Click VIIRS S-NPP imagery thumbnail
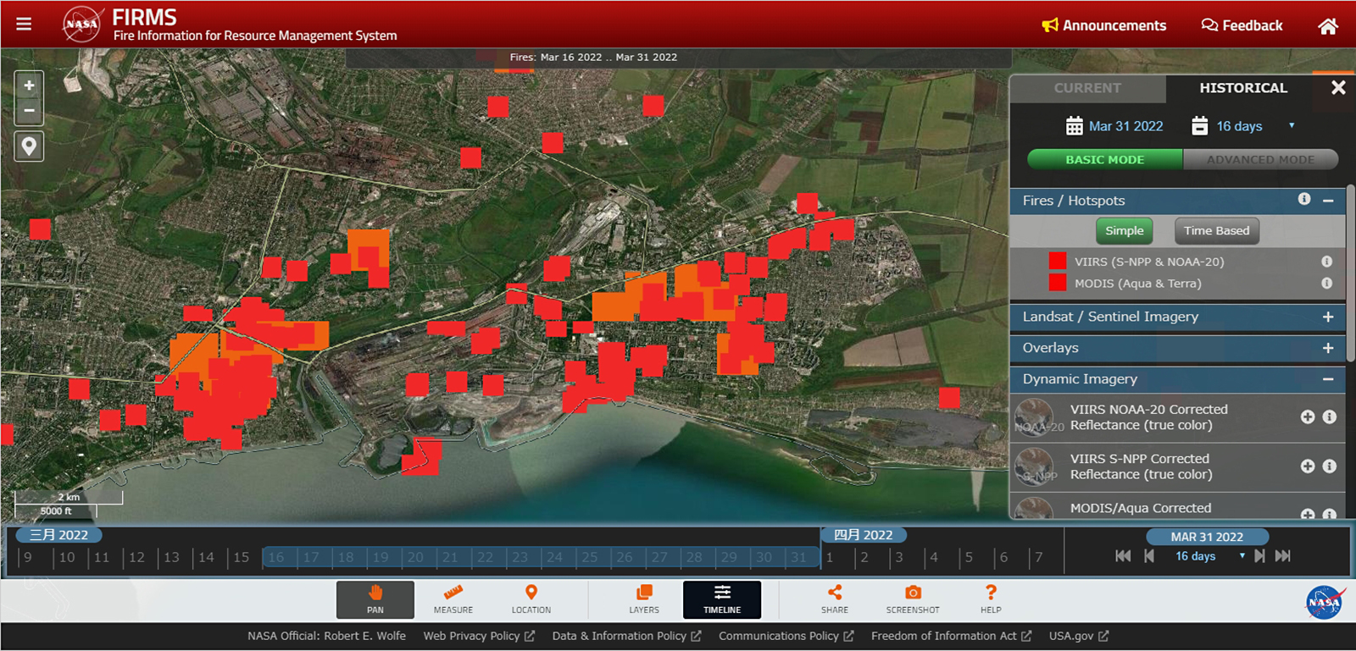This screenshot has height=651, width=1356. (x=1035, y=467)
